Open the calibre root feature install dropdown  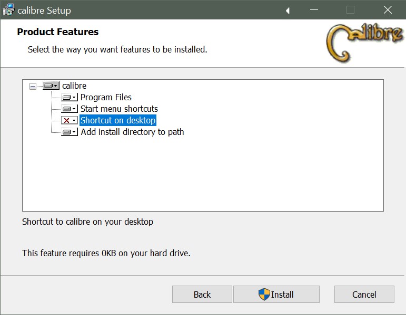pos(51,86)
